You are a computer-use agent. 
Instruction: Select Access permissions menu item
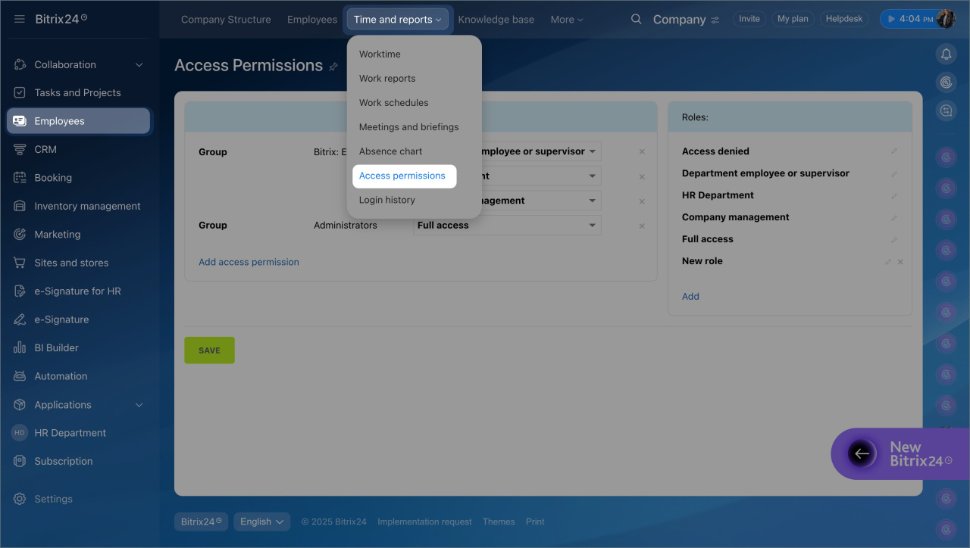[x=402, y=176]
